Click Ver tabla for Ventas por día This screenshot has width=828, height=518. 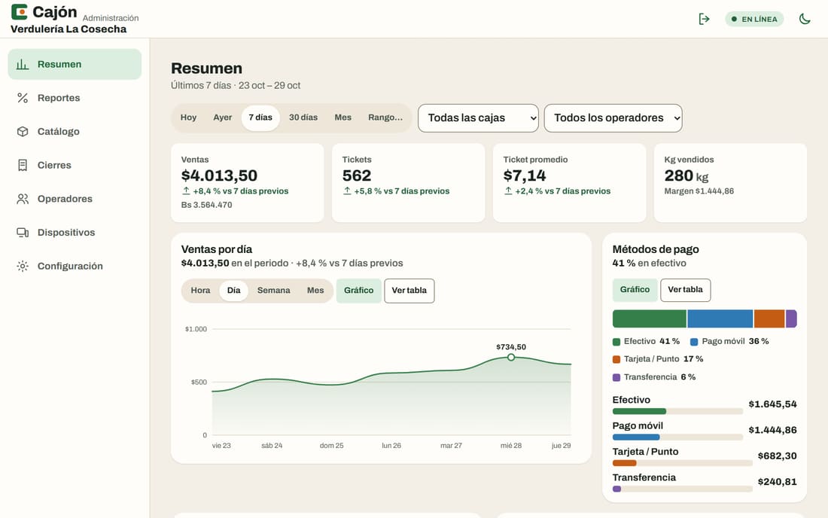(x=409, y=291)
